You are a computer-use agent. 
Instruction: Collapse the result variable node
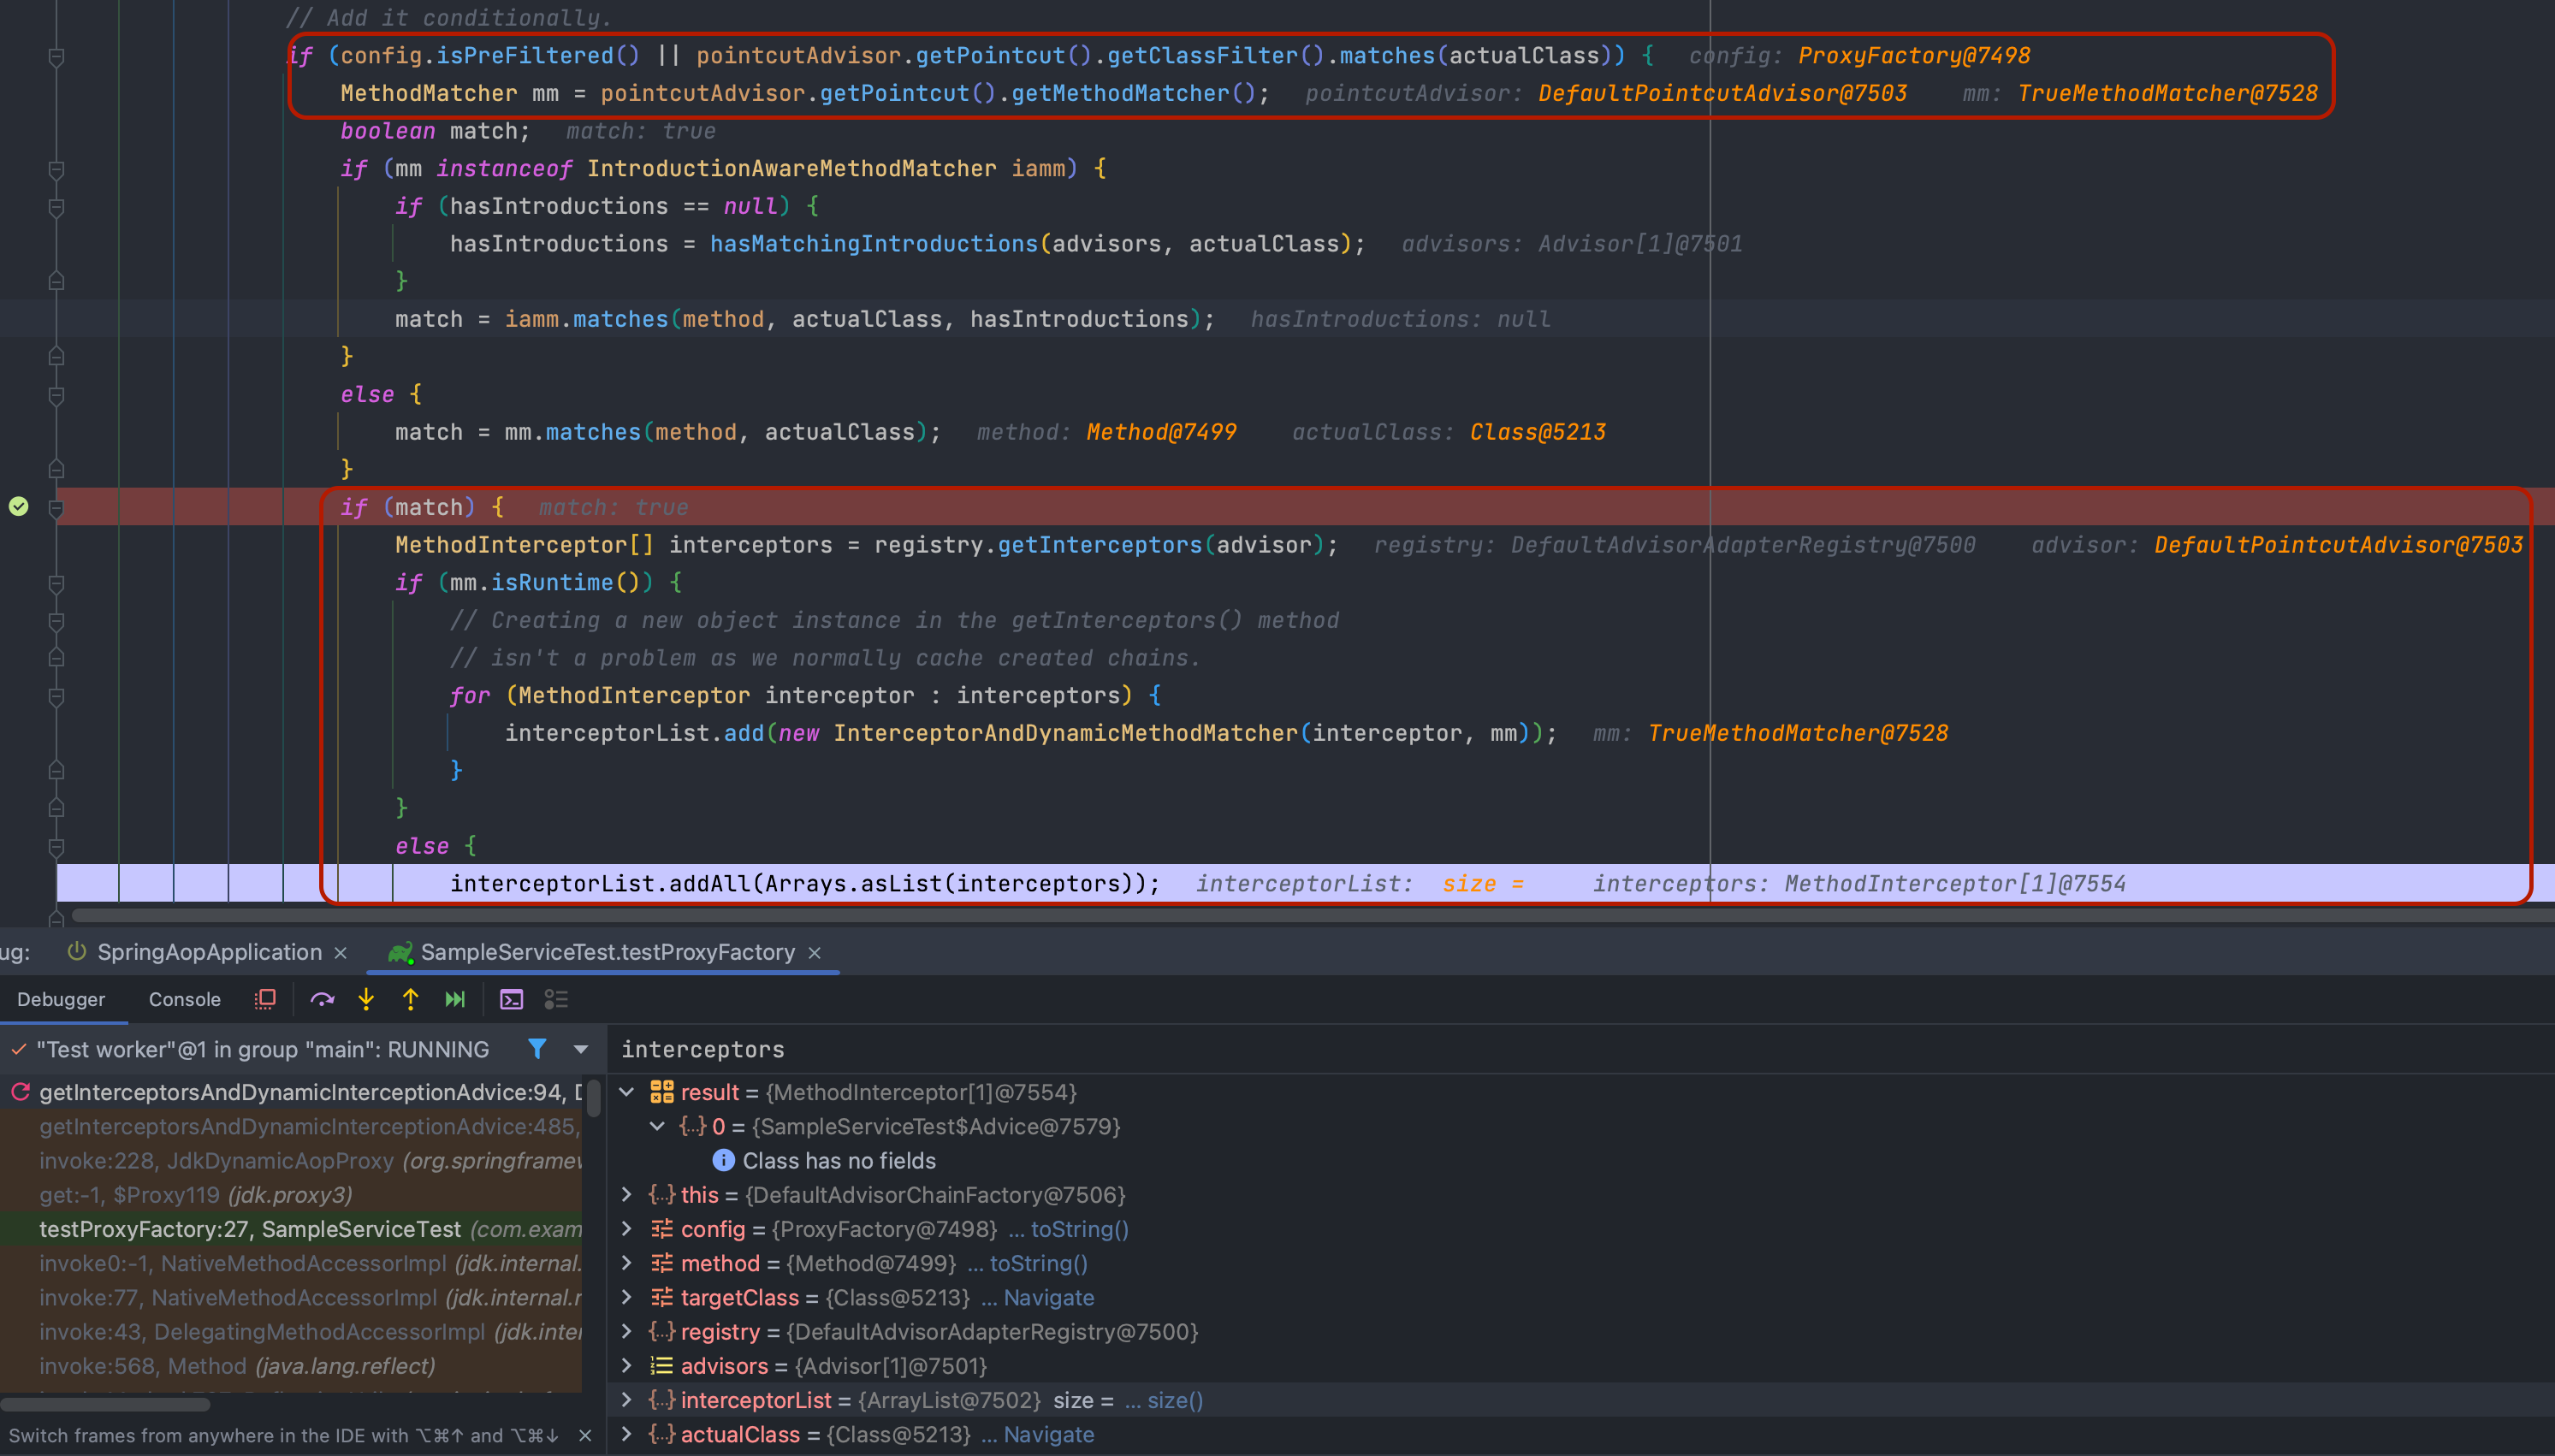[627, 1092]
